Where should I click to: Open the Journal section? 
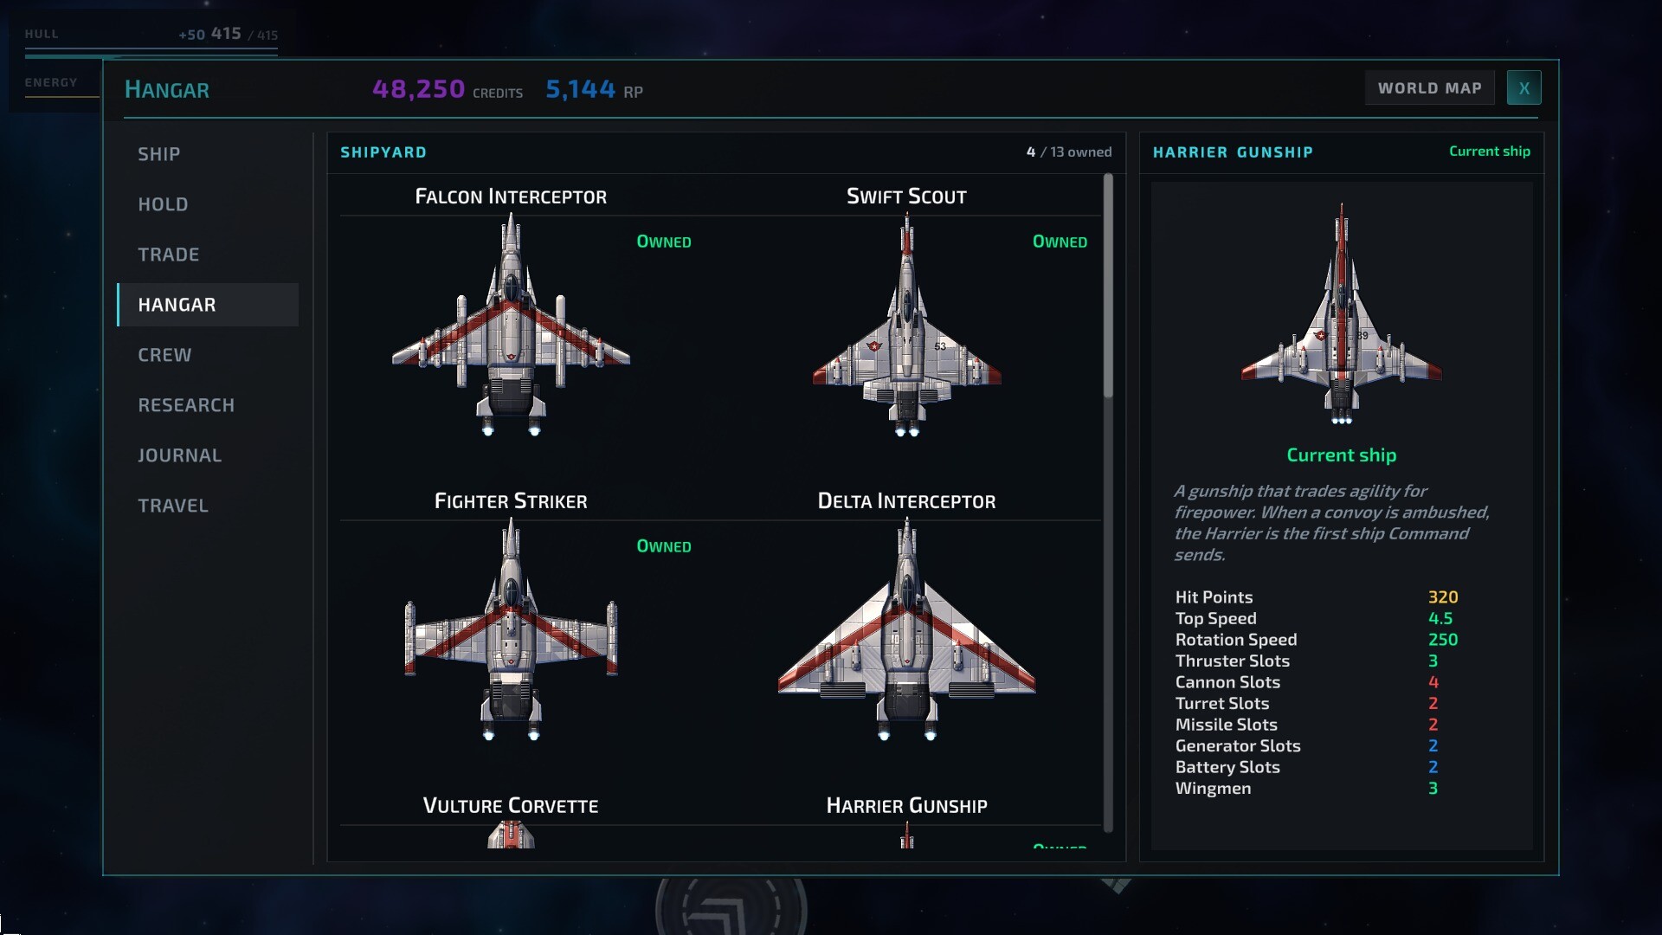tap(208, 455)
